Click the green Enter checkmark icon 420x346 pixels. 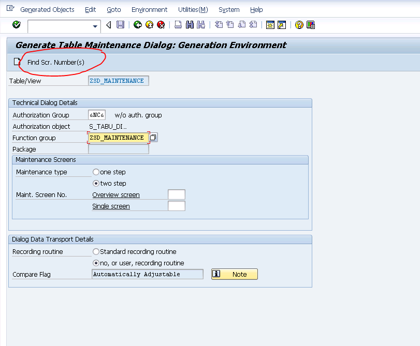tap(16, 24)
